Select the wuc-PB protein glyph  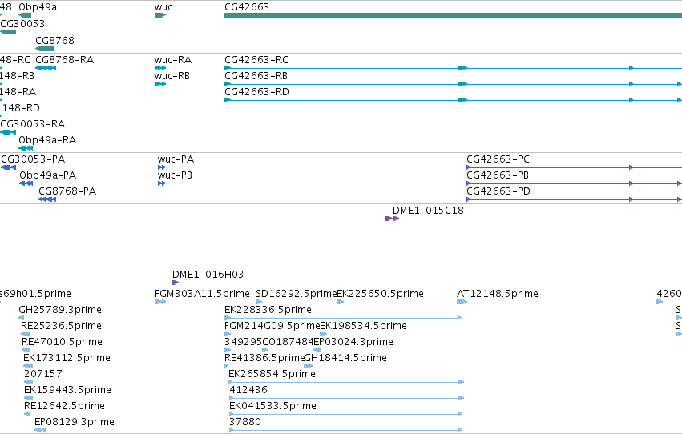coord(162,183)
